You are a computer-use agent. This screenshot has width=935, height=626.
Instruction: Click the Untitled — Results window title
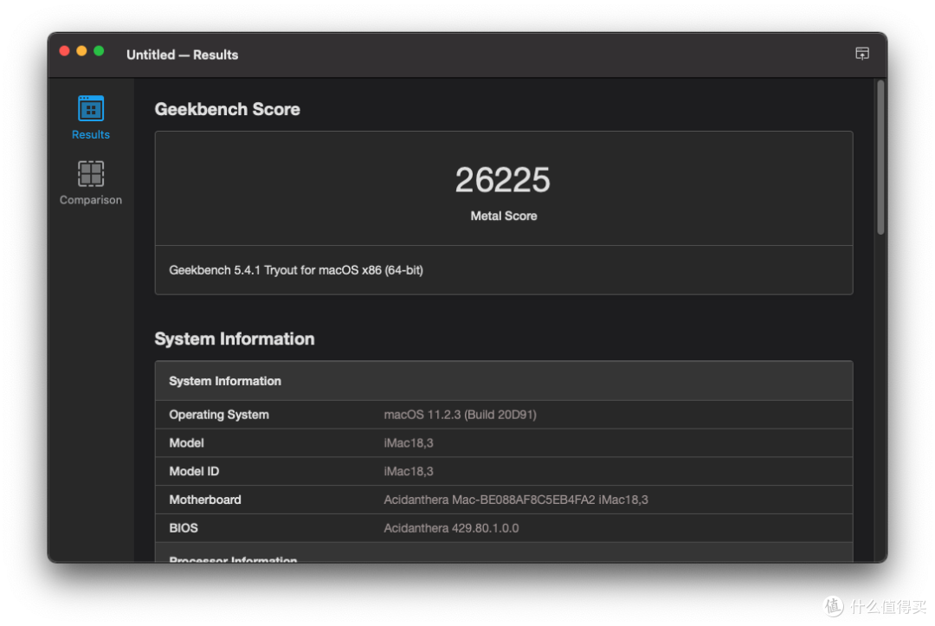point(183,55)
